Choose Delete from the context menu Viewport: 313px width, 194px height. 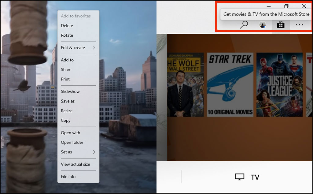point(67,26)
